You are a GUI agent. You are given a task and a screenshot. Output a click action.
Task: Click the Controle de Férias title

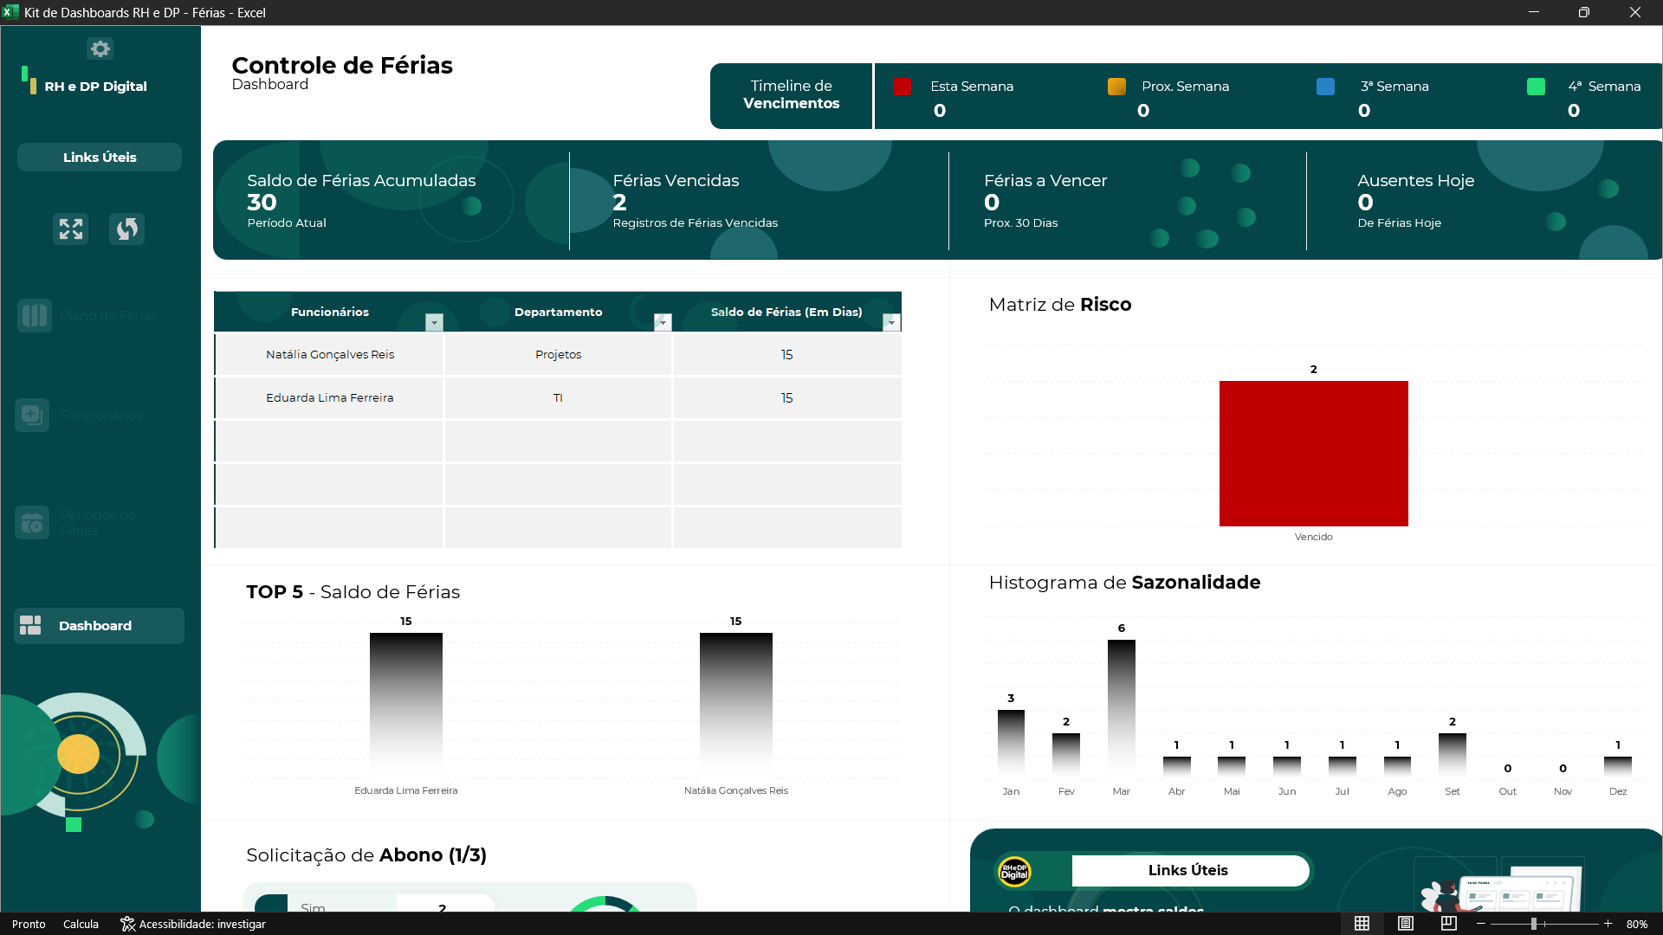pos(342,65)
